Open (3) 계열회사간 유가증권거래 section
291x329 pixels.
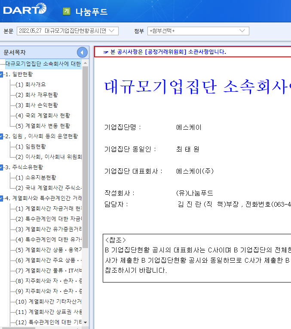click(x=49, y=229)
